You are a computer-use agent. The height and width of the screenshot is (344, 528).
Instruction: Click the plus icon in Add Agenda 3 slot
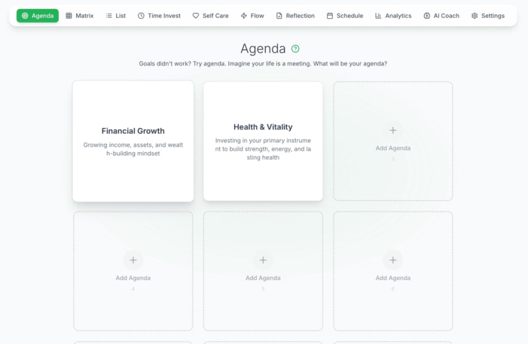point(392,130)
